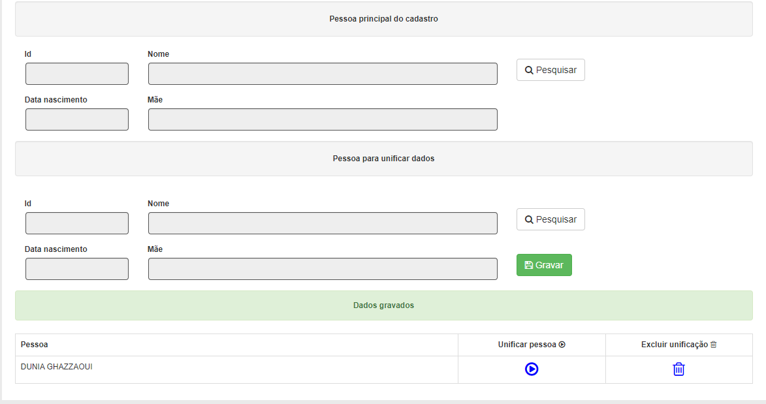This screenshot has width=766, height=404.
Task: Click the Nome field under Pessoa principal
Action: (323, 74)
